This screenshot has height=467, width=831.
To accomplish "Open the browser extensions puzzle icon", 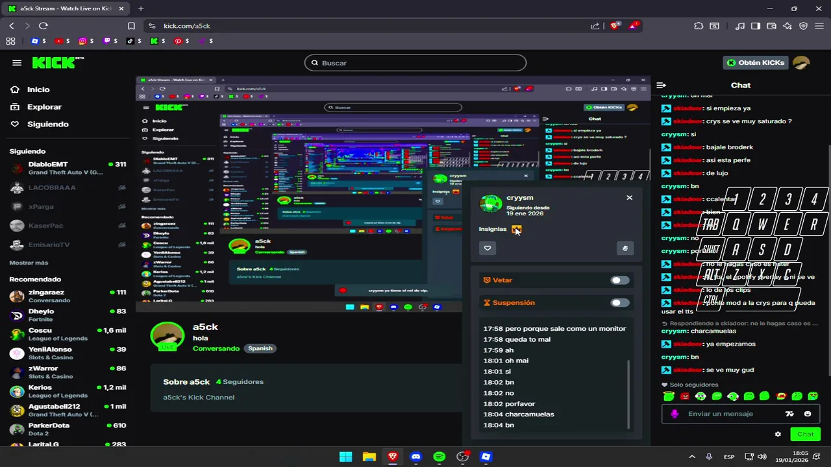I will (699, 26).
